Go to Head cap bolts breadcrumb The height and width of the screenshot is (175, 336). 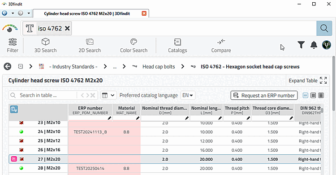(x=159, y=67)
